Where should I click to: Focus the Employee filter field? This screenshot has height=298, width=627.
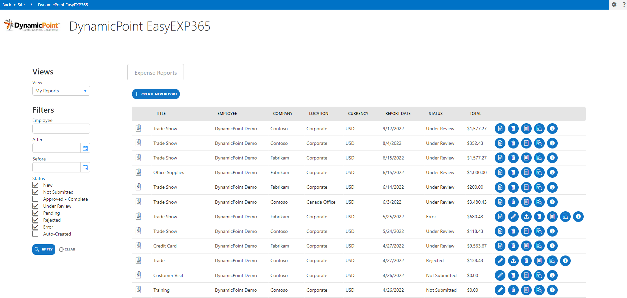[x=61, y=129]
